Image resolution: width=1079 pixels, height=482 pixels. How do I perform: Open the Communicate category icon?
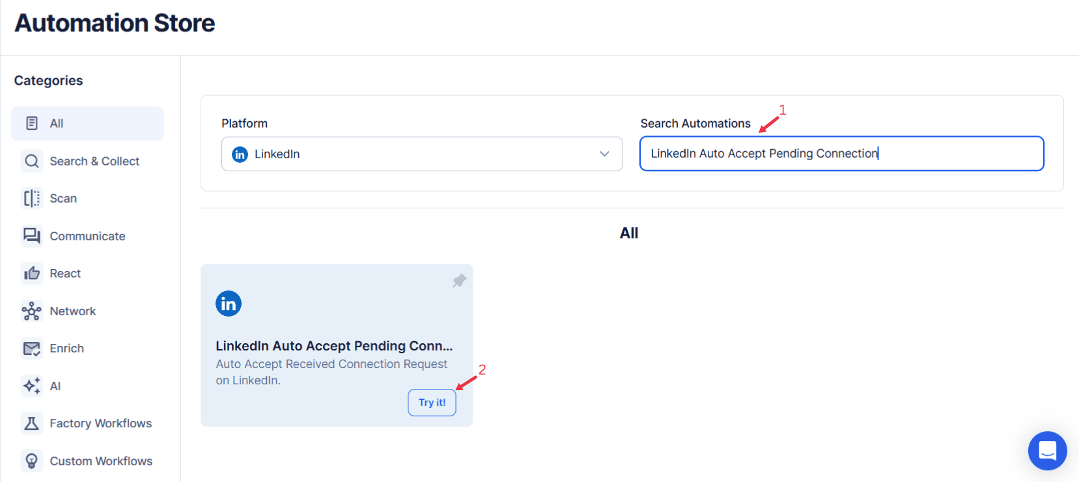tap(31, 236)
